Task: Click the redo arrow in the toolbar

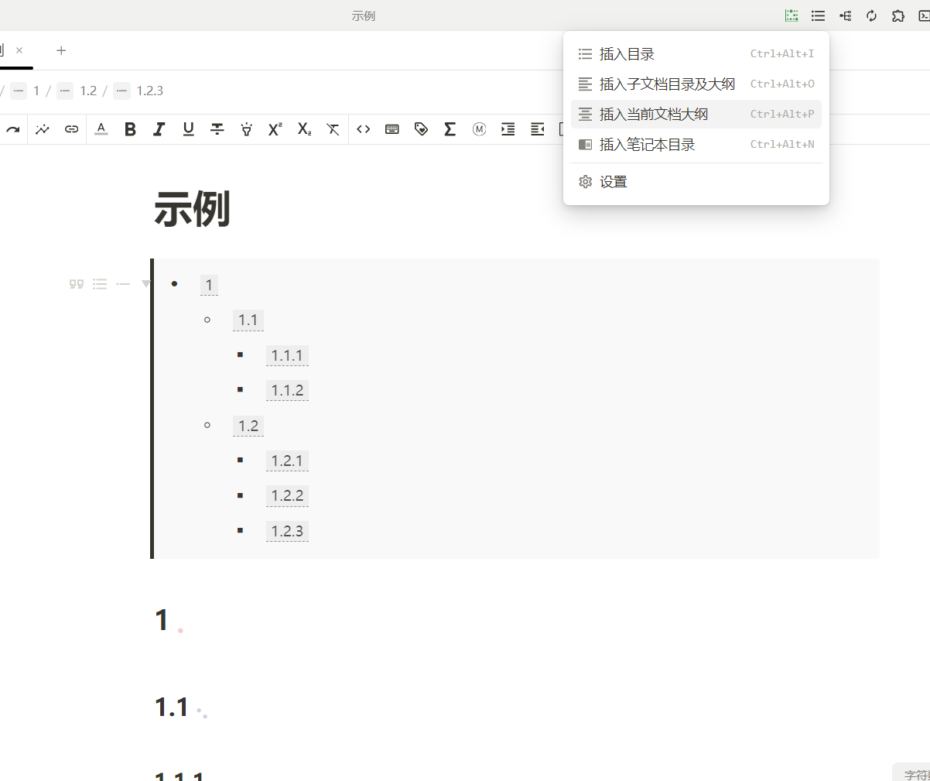Action: (x=12, y=129)
